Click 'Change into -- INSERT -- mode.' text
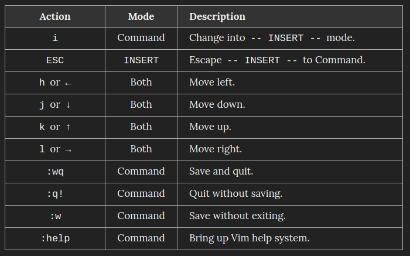The height and width of the screenshot is (256, 410). click(x=272, y=38)
